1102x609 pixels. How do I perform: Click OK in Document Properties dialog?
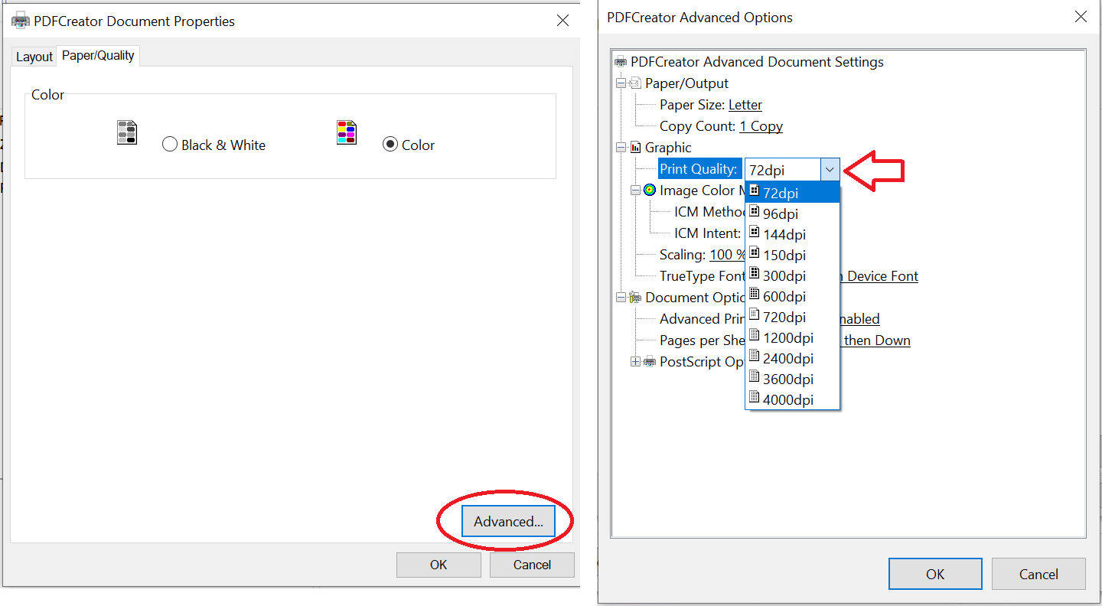point(439,565)
